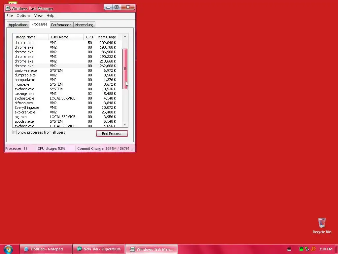
Task: Select svchost.exe using 4,140 K
Action: pos(65,98)
